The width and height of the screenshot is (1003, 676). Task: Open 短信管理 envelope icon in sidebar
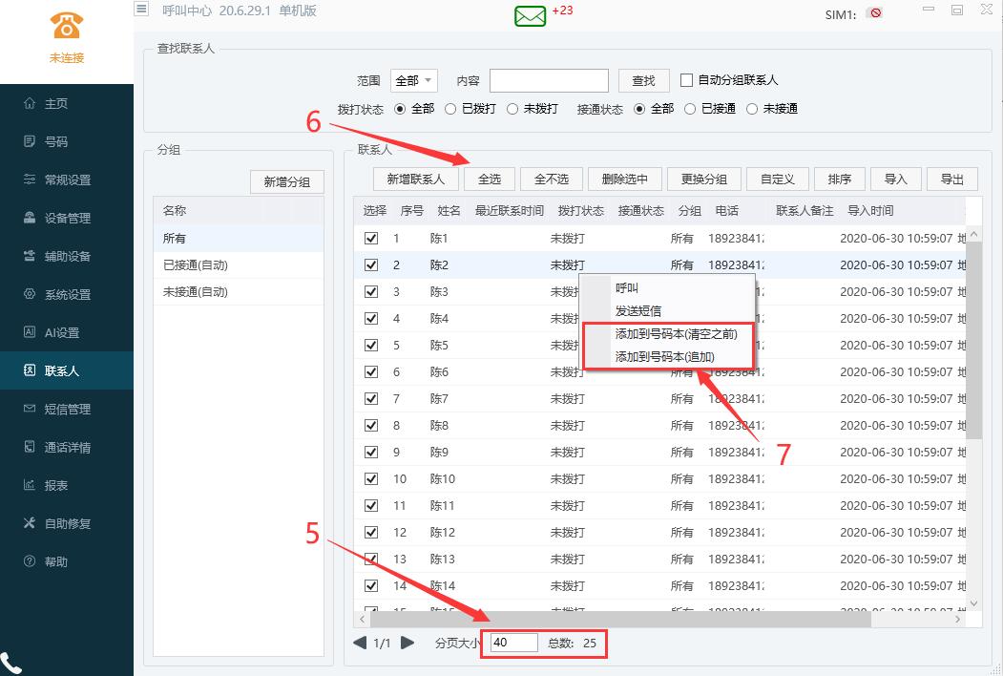pyautogui.click(x=30, y=409)
